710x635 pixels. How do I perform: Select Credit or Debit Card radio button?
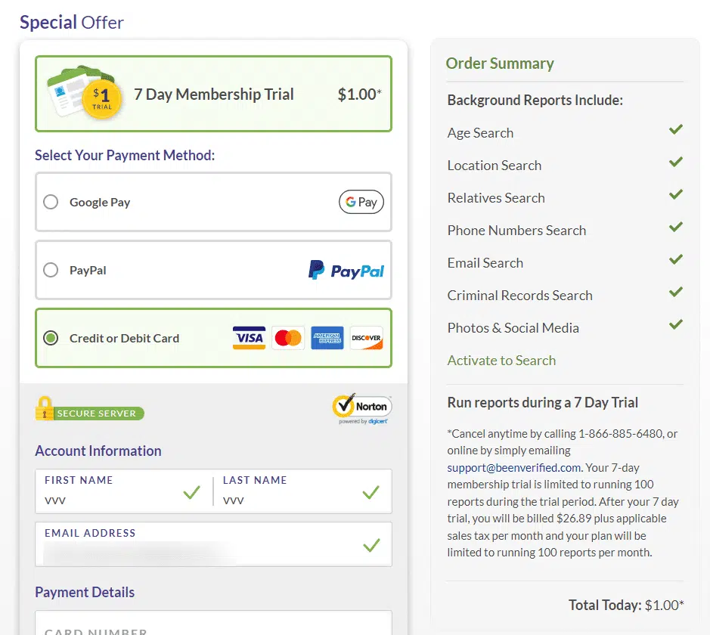click(51, 338)
